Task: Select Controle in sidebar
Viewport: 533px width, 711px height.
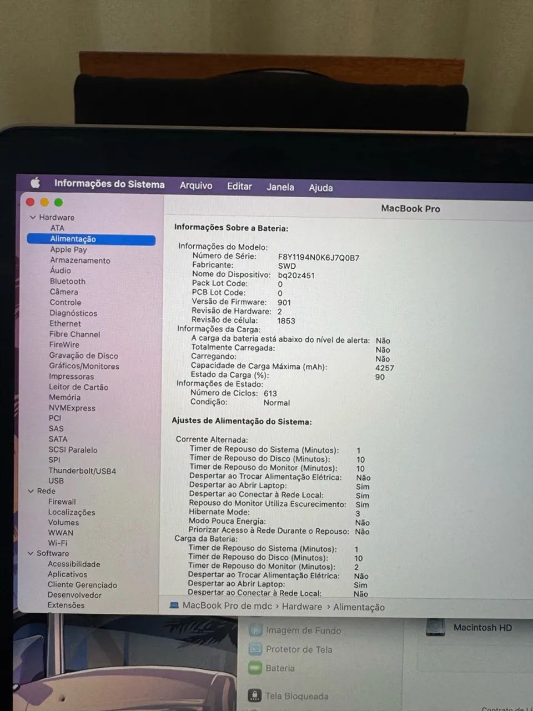Action: 66,302
